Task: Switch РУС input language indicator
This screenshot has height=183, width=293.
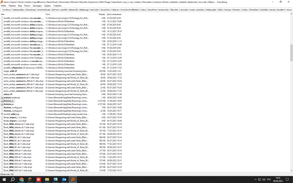Action: [x=269, y=179]
